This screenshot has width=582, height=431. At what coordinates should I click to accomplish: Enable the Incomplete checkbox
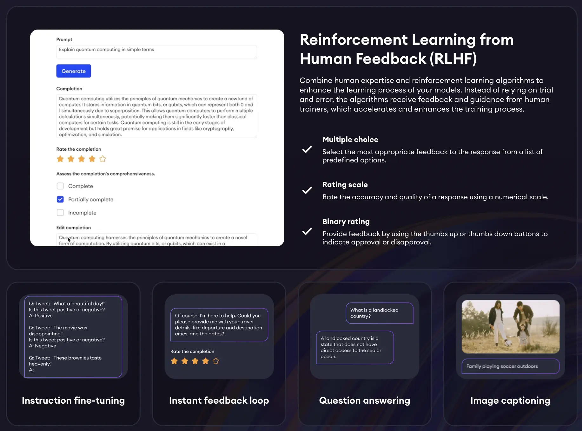tap(60, 213)
